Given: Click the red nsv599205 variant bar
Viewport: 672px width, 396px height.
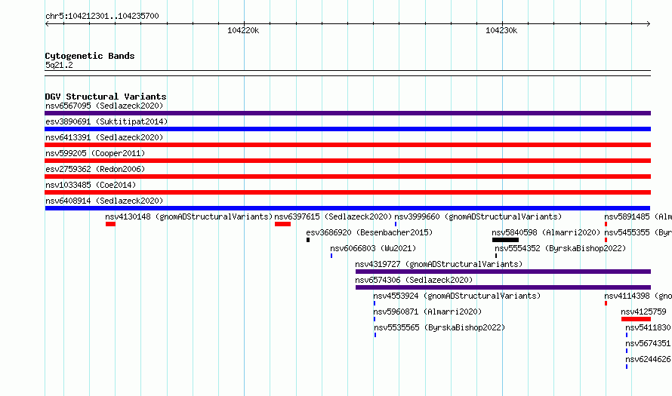Looking at the screenshot, I should click(x=347, y=161).
